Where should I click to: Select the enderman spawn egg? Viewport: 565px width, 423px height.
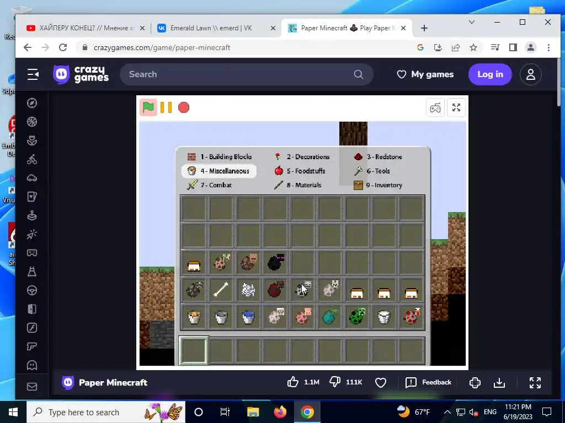pyautogui.click(x=276, y=262)
